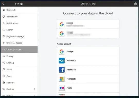Add a Flickr account
Viewport: 139px width, 98px height.
click(x=88, y=88)
